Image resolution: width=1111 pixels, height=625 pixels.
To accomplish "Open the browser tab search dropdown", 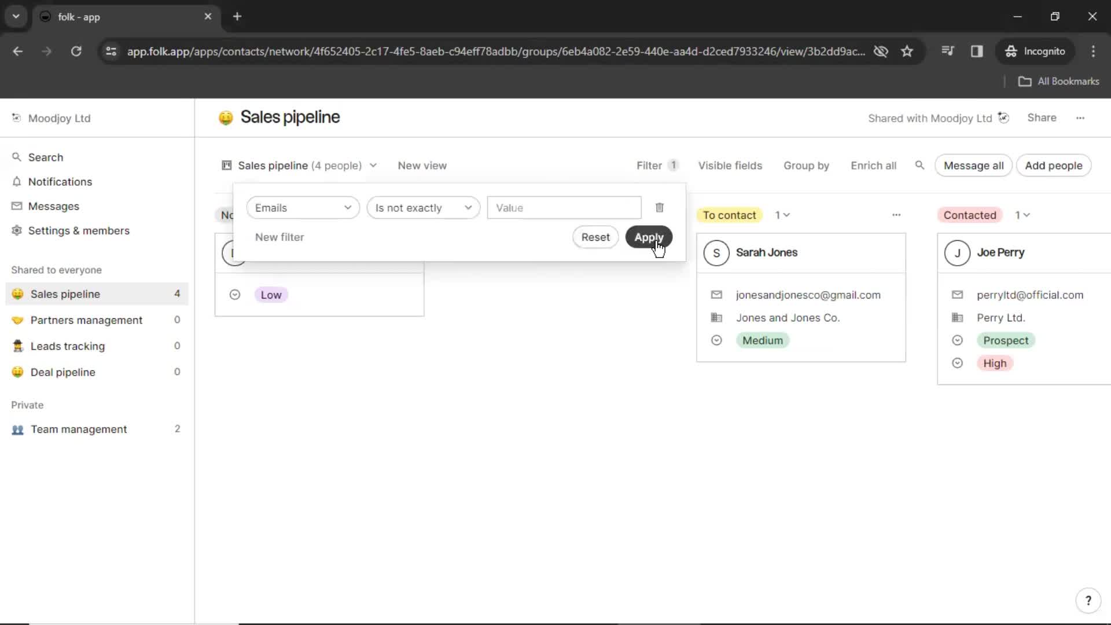I will point(16,17).
